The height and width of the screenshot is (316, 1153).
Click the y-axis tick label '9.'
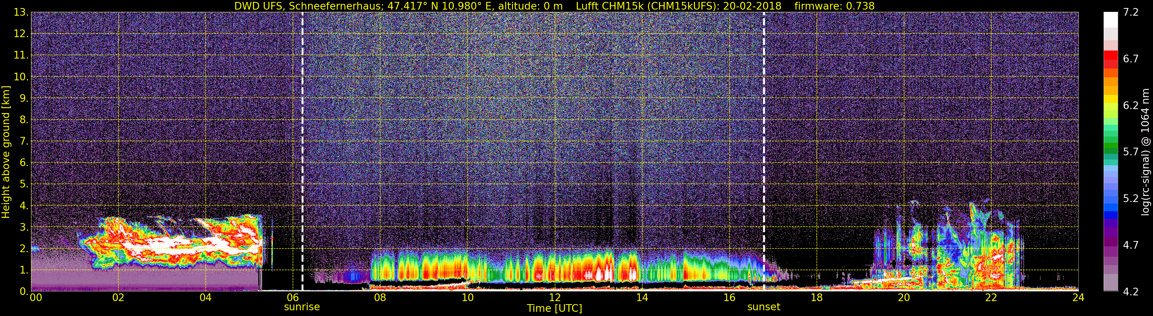pyautogui.click(x=24, y=98)
